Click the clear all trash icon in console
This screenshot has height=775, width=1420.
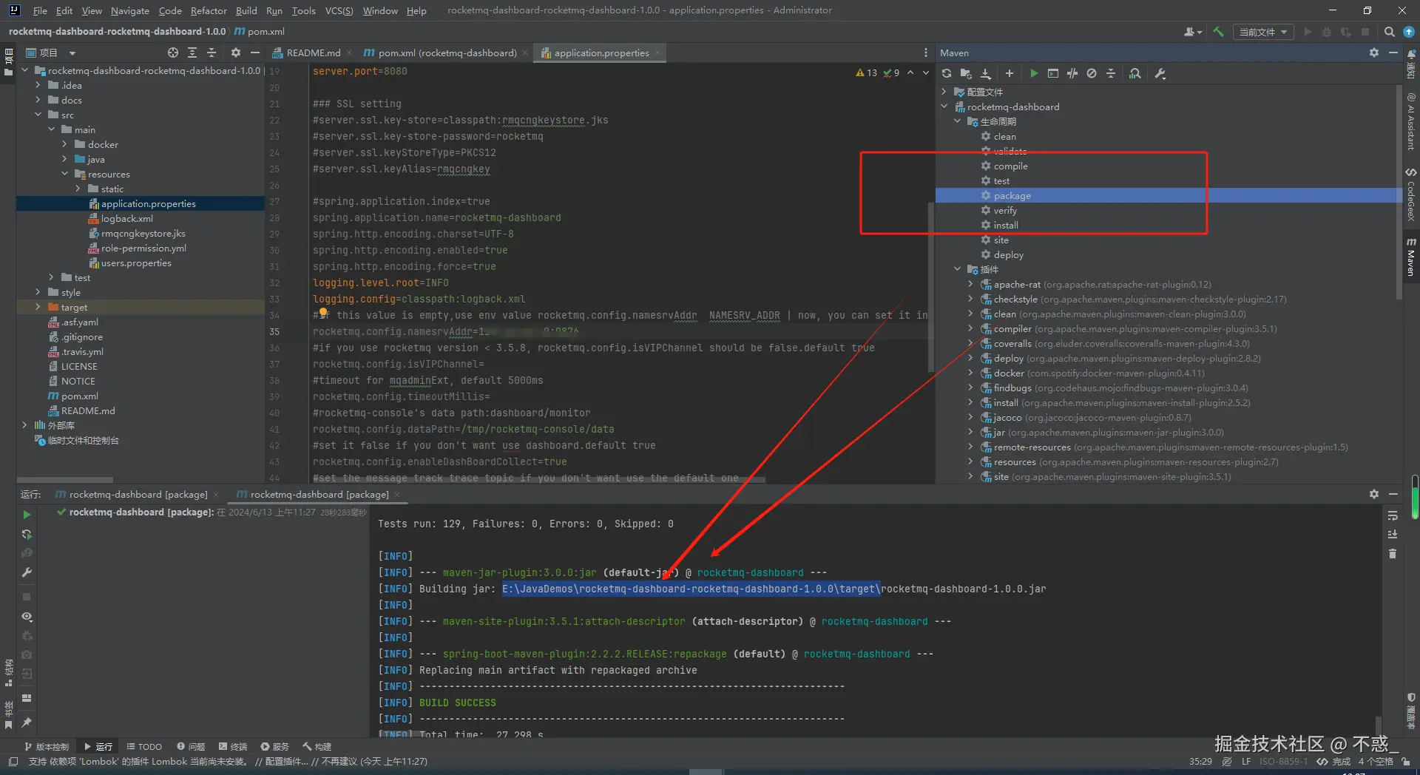[1393, 554]
